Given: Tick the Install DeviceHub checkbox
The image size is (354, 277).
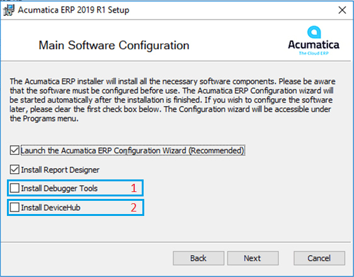Looking at the screenshot, I should click(x=14, y=207).
